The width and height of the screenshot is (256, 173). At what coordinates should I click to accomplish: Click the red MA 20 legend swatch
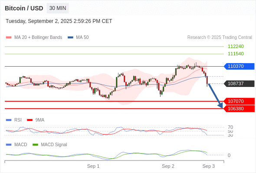[9, 38]
